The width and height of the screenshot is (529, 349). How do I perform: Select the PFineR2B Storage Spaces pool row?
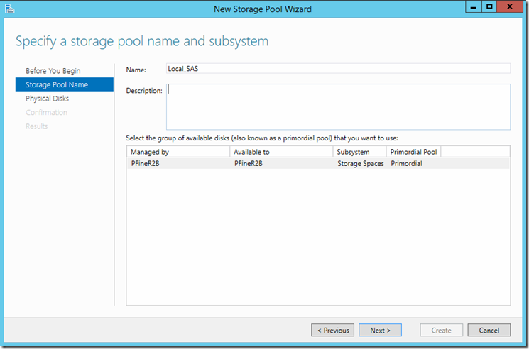pos(317,163)
